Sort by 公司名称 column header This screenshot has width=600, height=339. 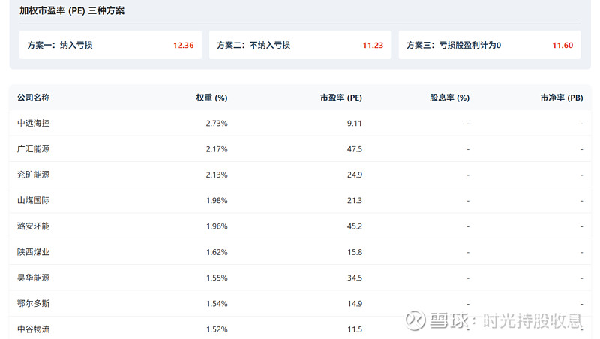[x=34, y=97]
